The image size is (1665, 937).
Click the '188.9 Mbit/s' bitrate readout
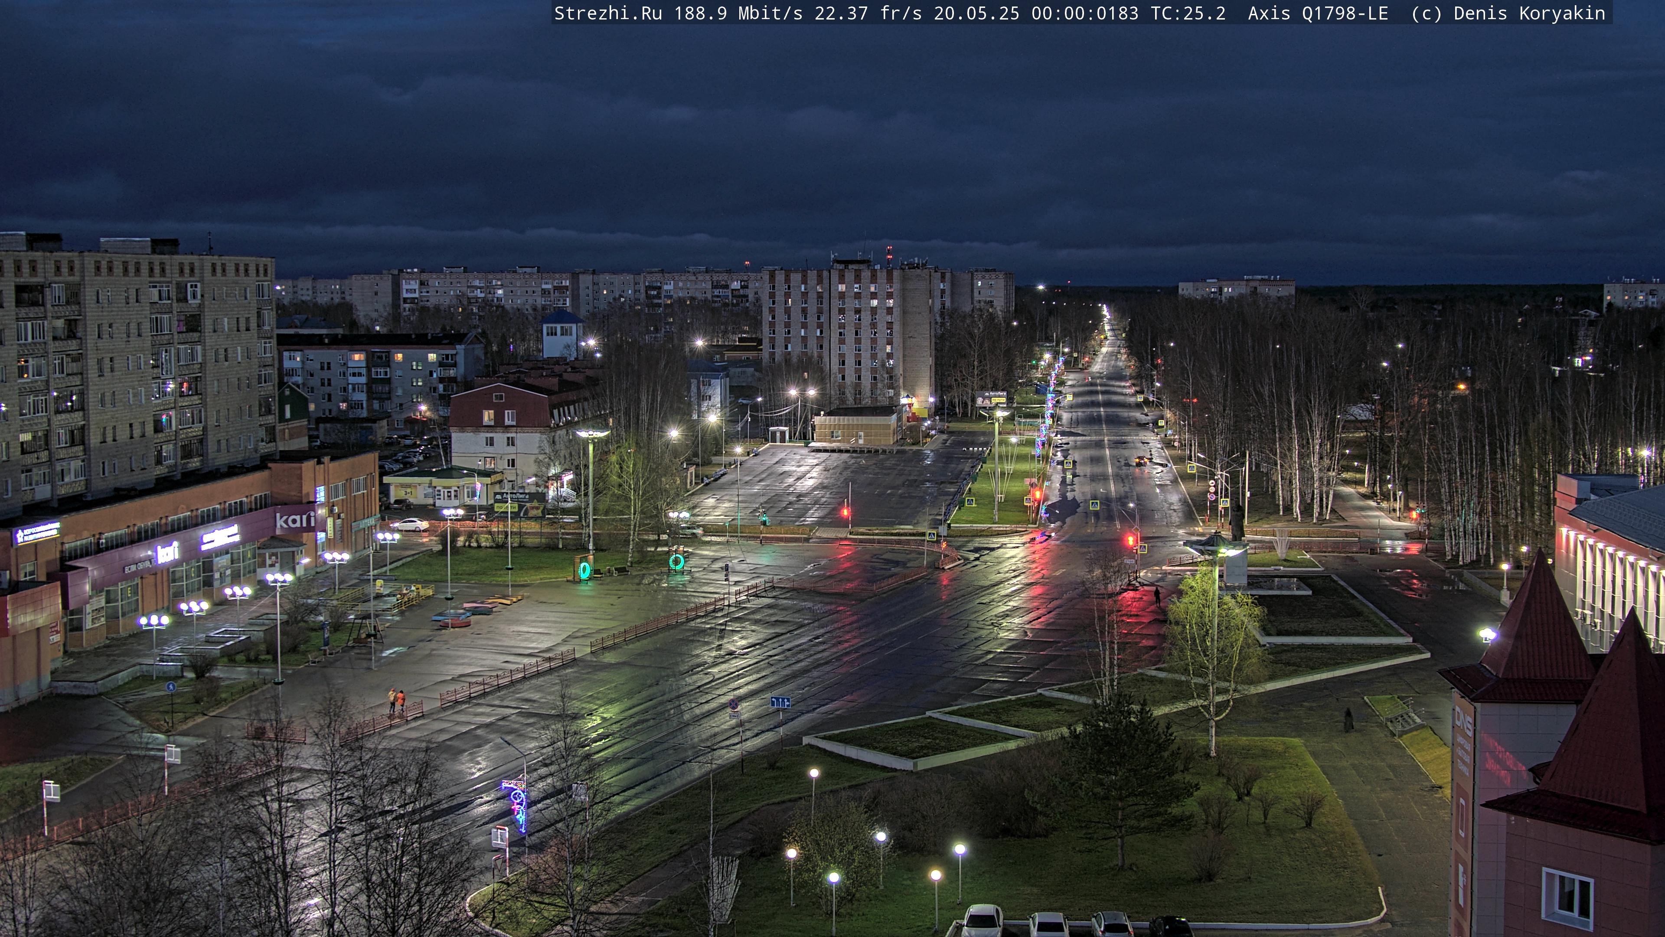pyautogui.click(x=738, y=13)
